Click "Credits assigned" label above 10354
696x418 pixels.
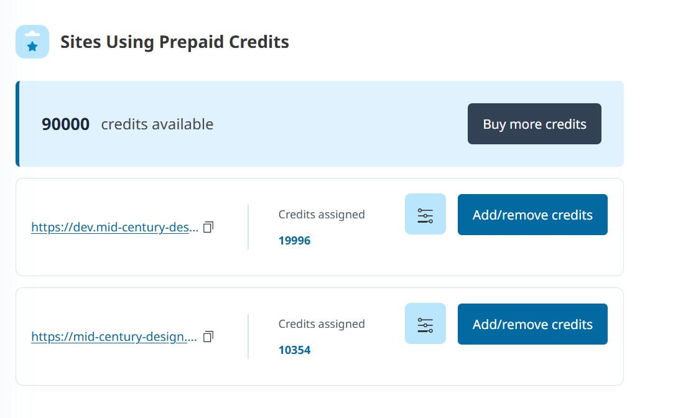coord(322,324)
